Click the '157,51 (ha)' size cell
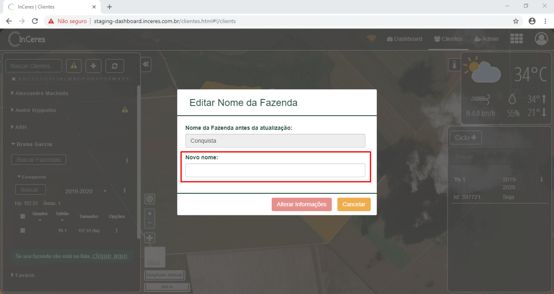The image size is (554, 294). point(89,230)
